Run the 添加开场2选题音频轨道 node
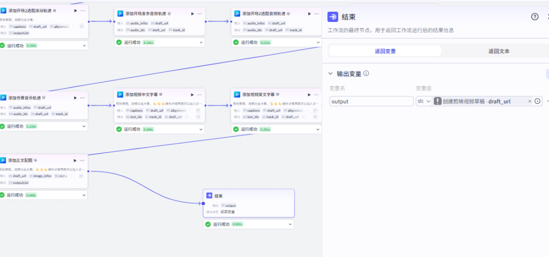Image resolution: width=549 pixels, height=257 pixels. click(x=309, y=13)
